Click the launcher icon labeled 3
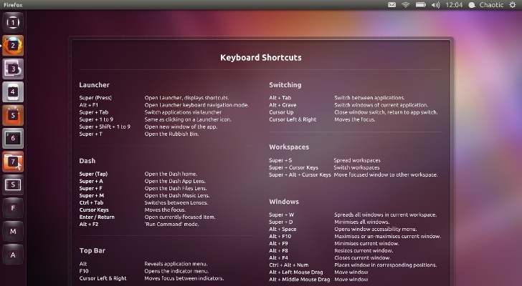This screenshot has width=522, height=286. 13,69
